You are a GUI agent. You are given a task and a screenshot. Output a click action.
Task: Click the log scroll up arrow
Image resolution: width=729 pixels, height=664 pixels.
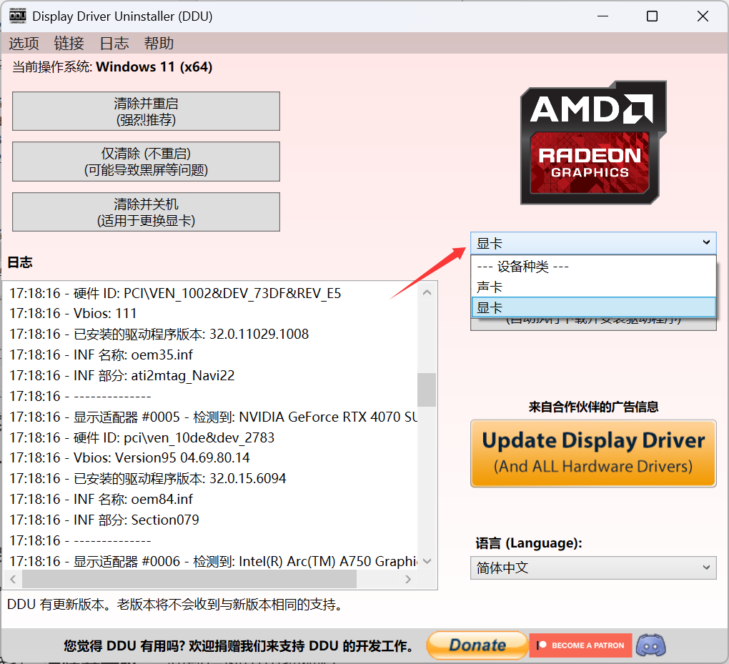[427, 292]
